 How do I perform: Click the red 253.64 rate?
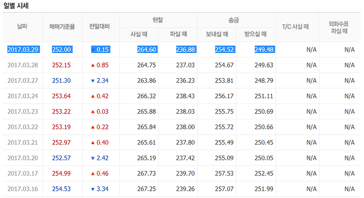click(61, 96)
